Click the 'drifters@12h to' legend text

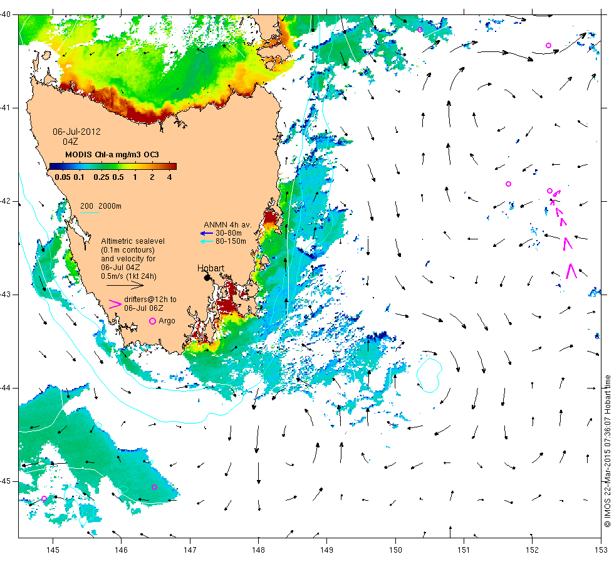tap(150, 300)
